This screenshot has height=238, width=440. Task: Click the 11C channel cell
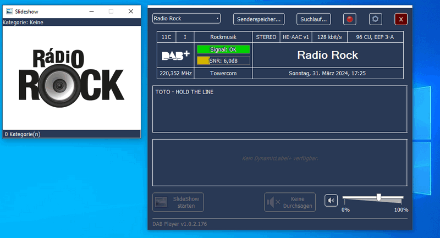167,37
